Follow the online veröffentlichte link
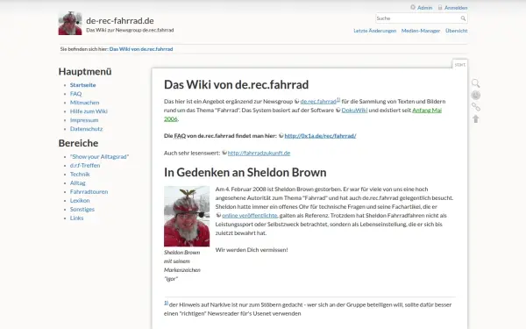This screenshot has height=329, width=526. [250, 215]
